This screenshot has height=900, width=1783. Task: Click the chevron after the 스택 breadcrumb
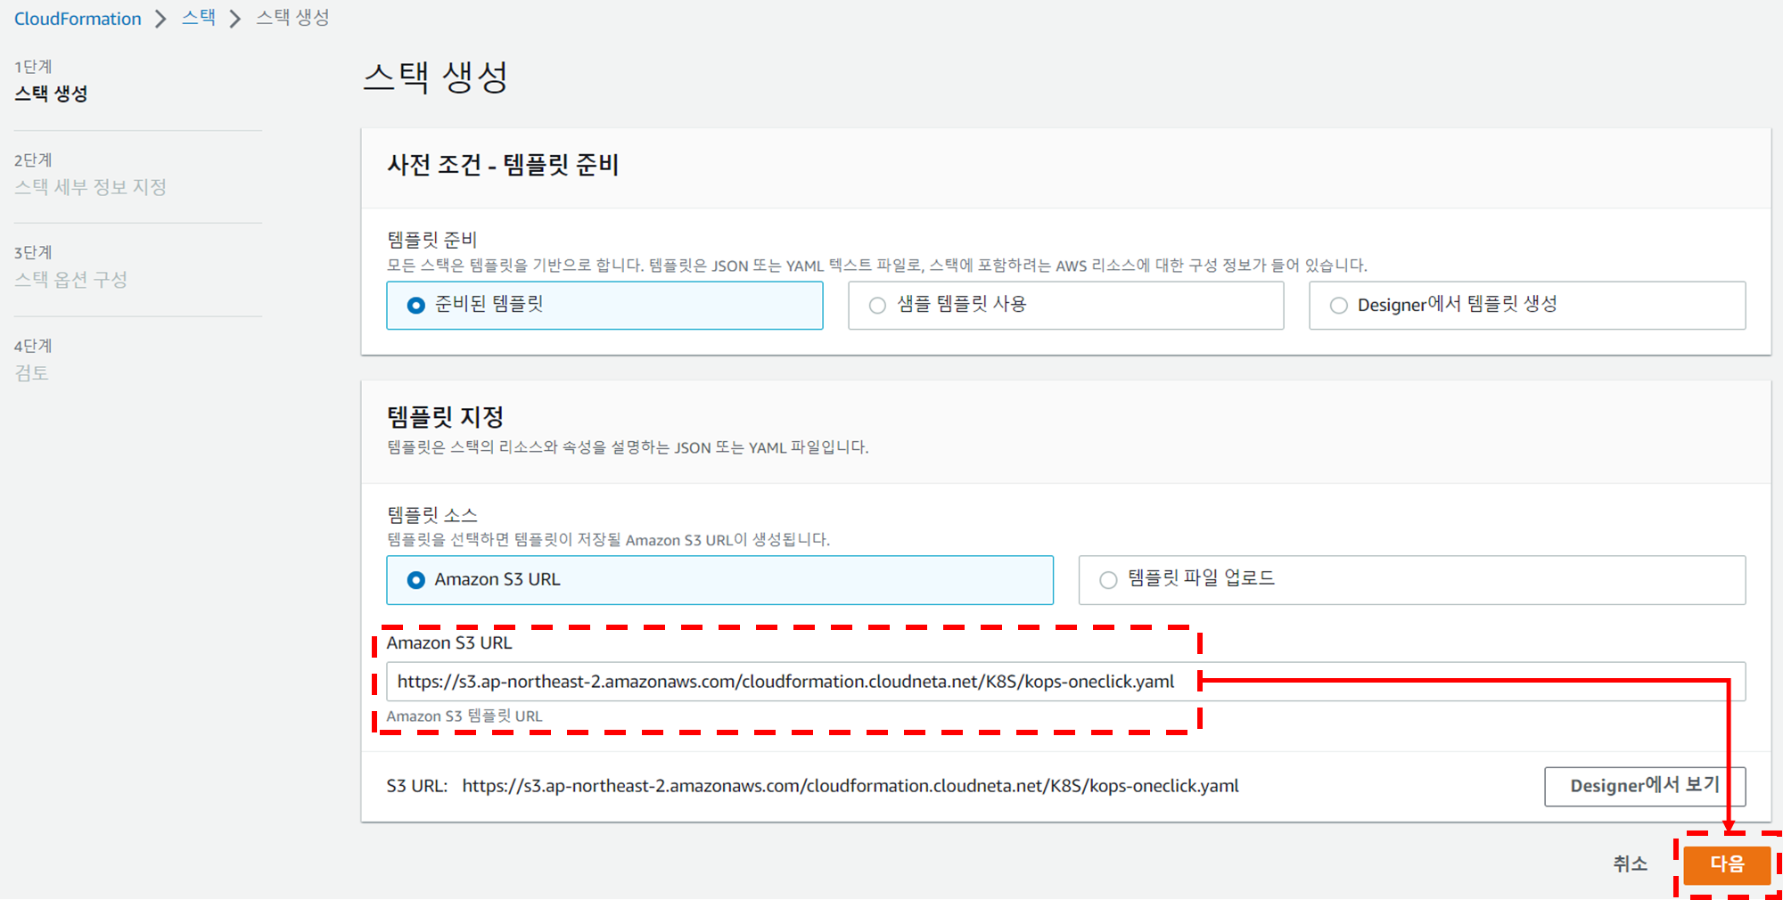click(235, 19)
